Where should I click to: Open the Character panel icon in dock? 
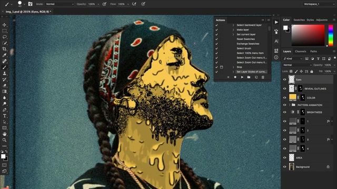click(276, 41)
